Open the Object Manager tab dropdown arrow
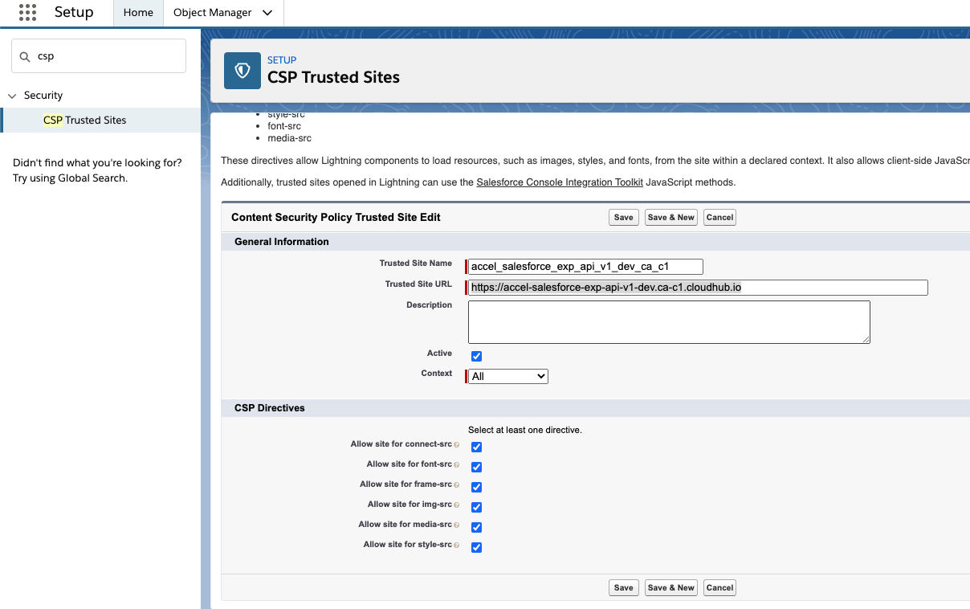 click(x=267, y=13)
